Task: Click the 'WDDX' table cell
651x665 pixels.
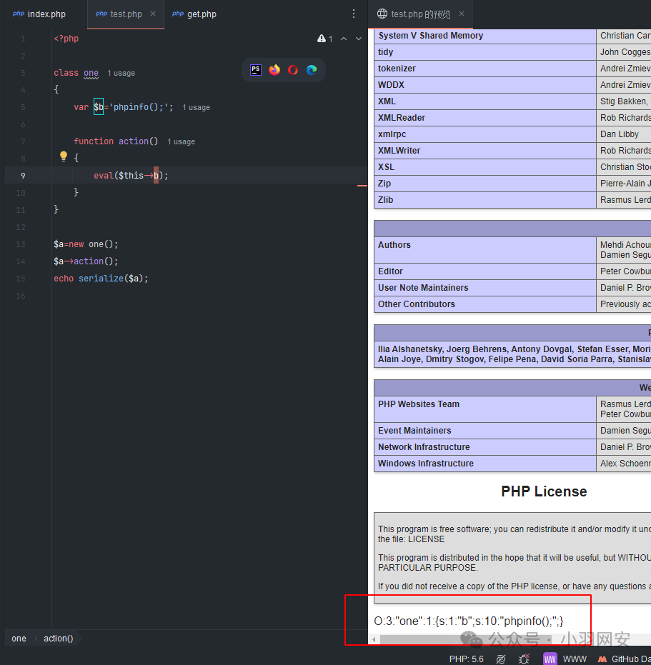Action: click(485, 85)
